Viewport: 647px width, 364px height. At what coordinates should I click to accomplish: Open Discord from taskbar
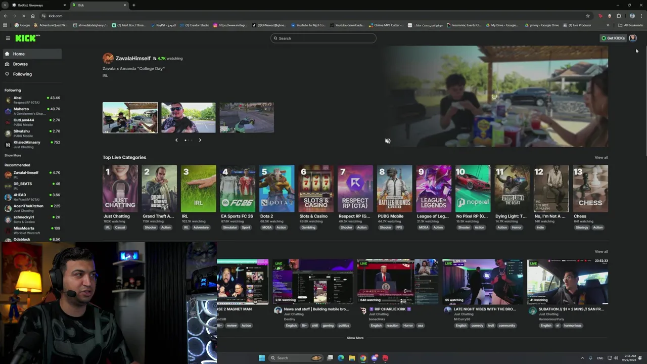point(374,358)
